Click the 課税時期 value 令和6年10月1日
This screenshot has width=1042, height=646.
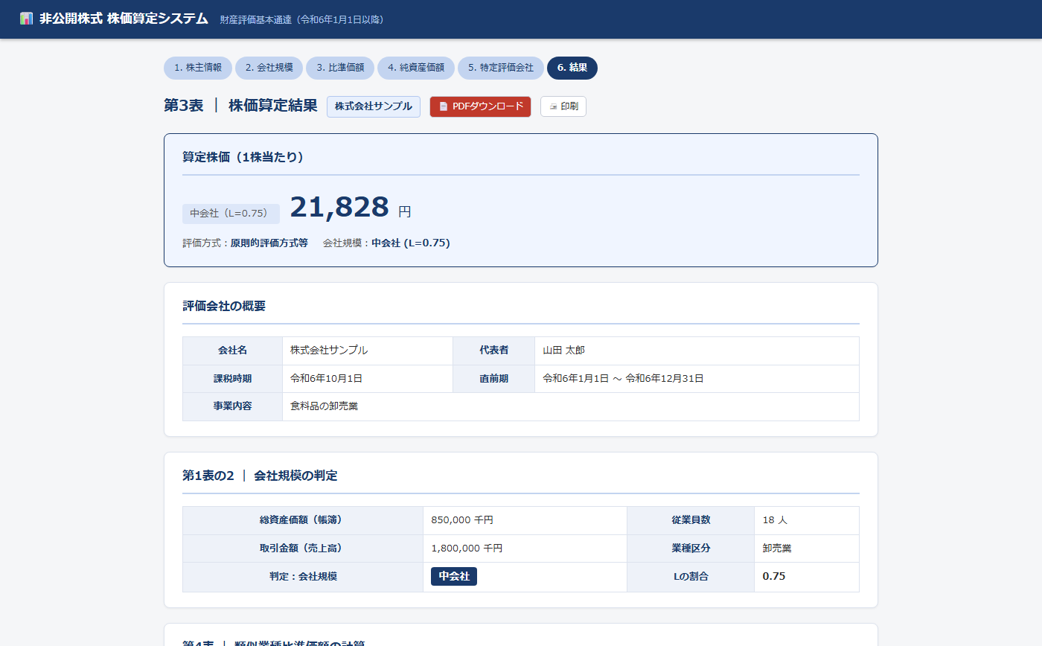coord(326,379)
